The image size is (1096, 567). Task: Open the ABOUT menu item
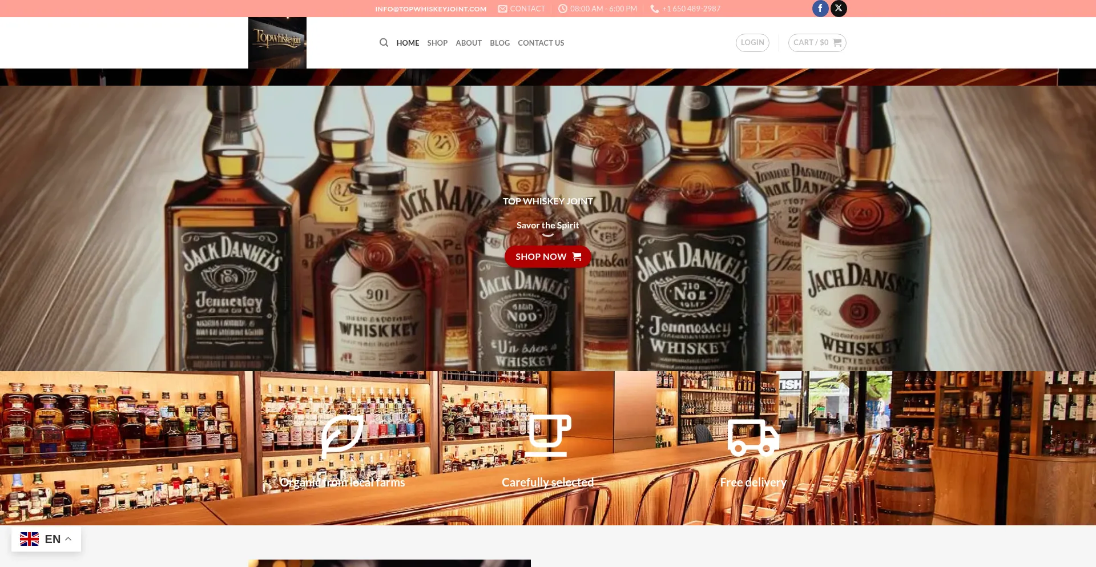tap(469, 43)
